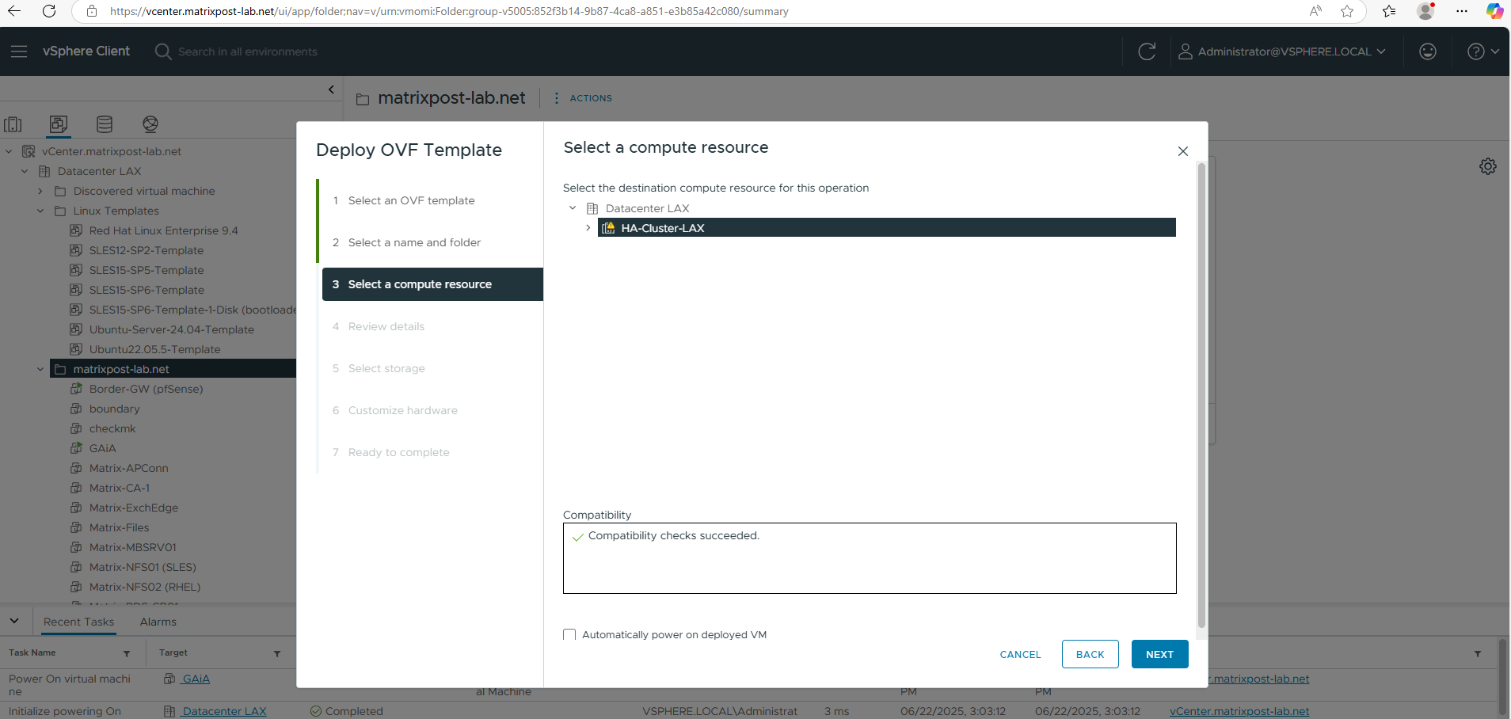Open the ACTIONS menu for matrixpost-lab.net
This screenshot has height=719, width=1511.
[x=591, y=98]
